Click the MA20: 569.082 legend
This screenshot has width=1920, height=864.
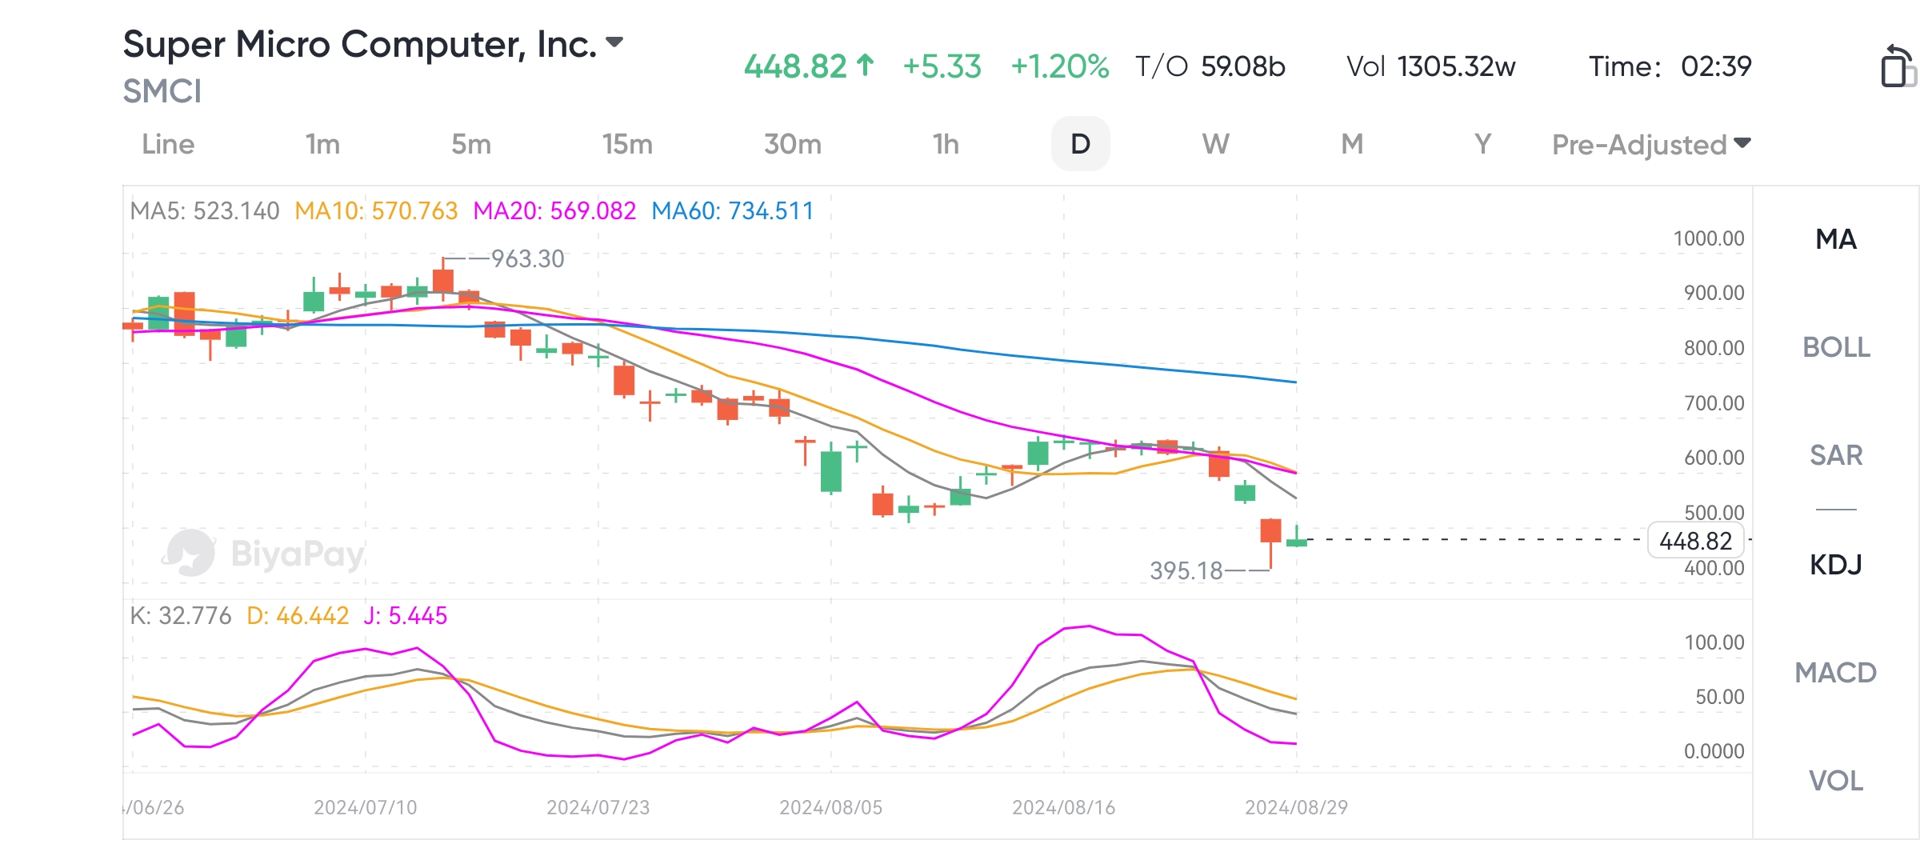point(554,211)
